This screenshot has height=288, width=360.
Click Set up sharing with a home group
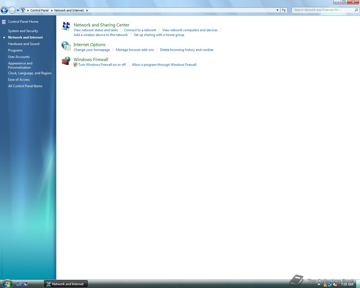tap(159, 35)
